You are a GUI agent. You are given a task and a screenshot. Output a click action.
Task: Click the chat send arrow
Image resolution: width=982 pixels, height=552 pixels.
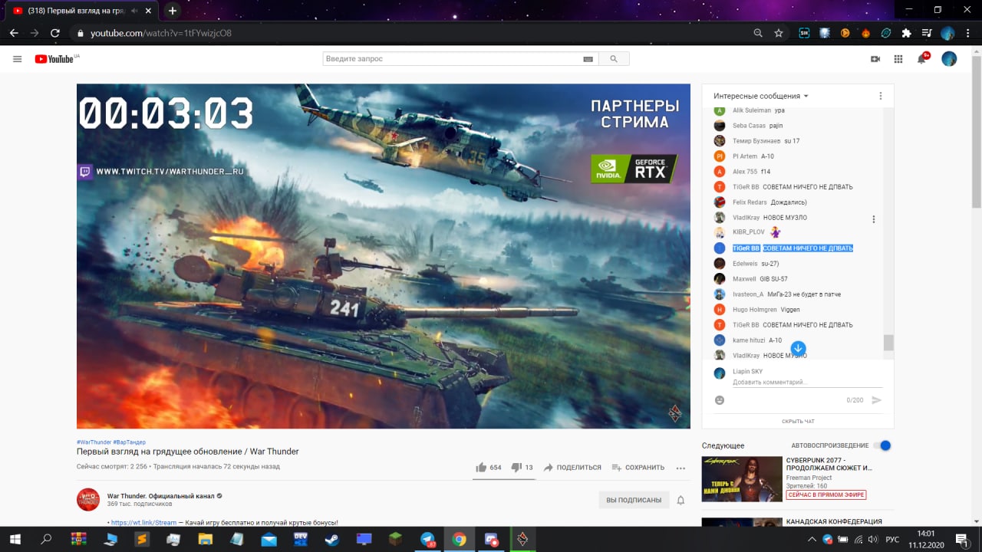[877, 400]
